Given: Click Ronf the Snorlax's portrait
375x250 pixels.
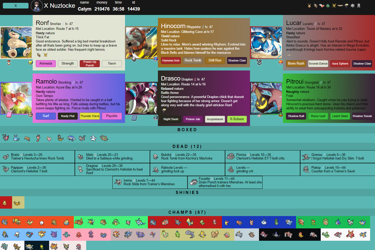Looking at the screenshot, I should coord(16,43).
